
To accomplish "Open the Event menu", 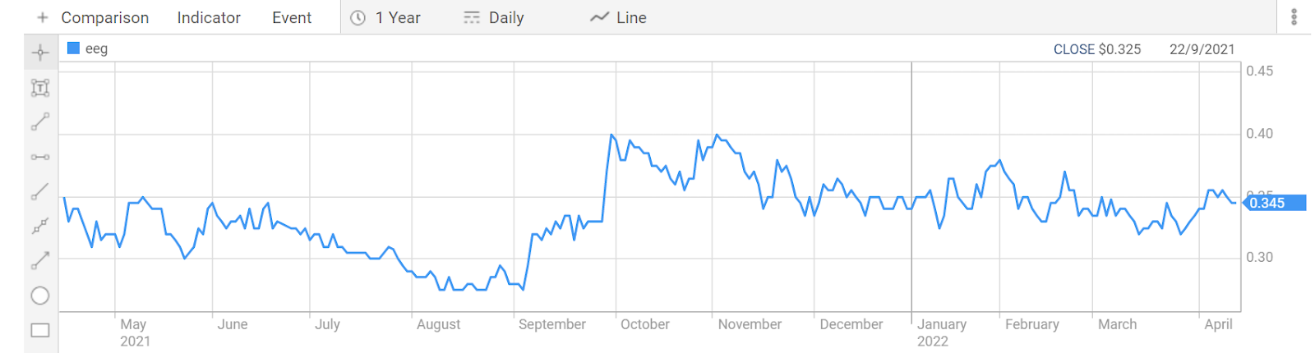I will coord(292,17).
